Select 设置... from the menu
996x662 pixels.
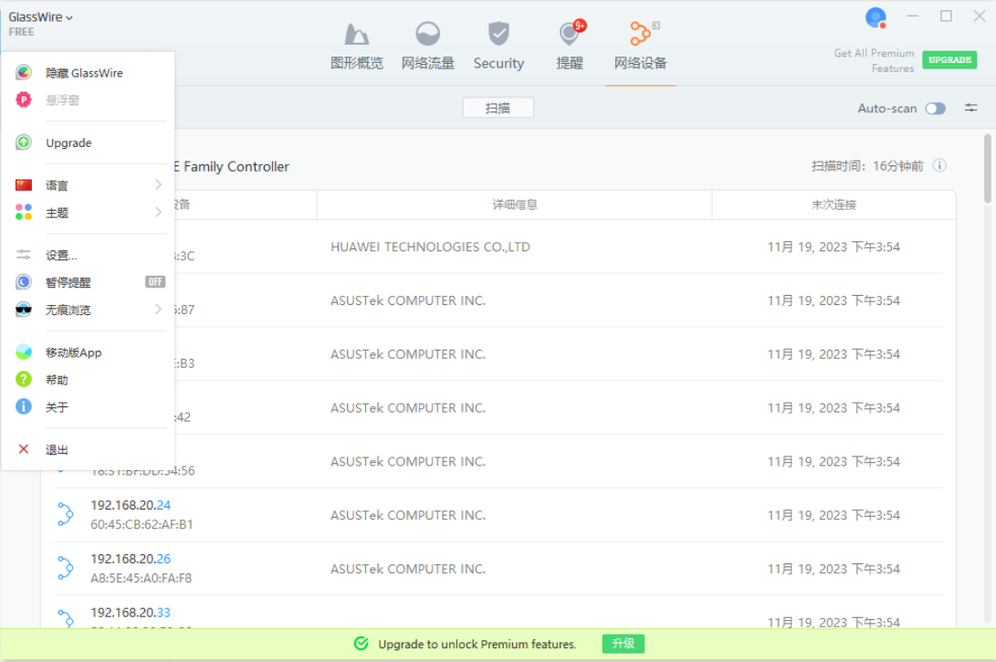click(x=61, y=255)
